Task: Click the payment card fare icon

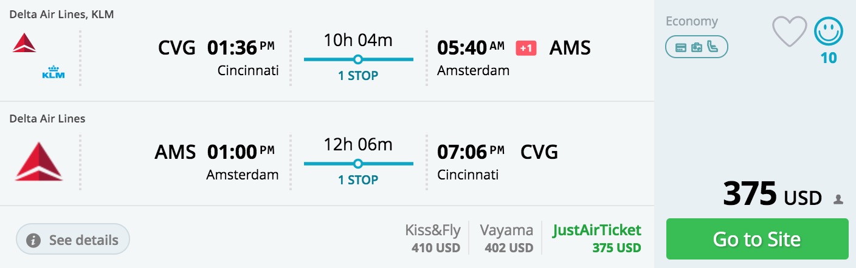Action: pos(681,47)
